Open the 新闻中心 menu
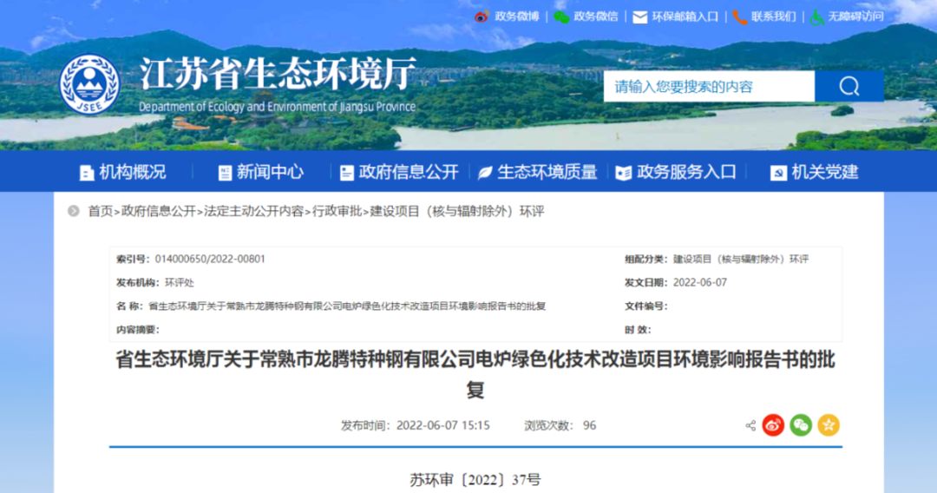 tap(270, 172)
